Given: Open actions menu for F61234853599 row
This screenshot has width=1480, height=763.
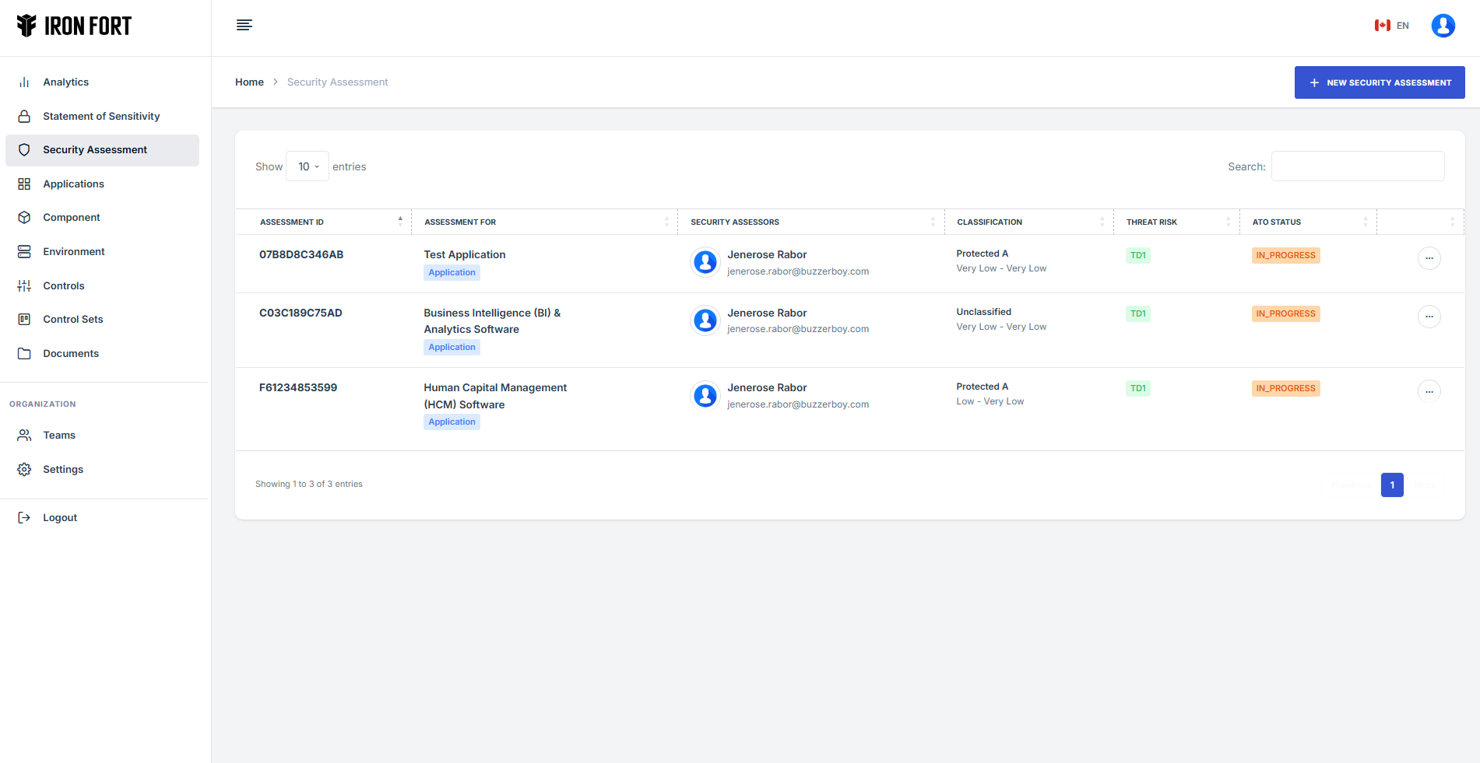Looking at the screenshot, I should tap(1429, 391).
